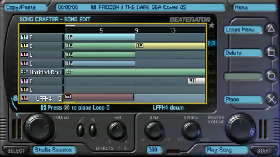Click the cyan synth icon on track one
280x157 pixels.
click(x=25, y=37)
